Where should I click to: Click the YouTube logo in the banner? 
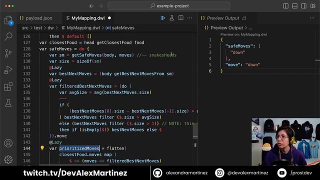pos(282,173)
